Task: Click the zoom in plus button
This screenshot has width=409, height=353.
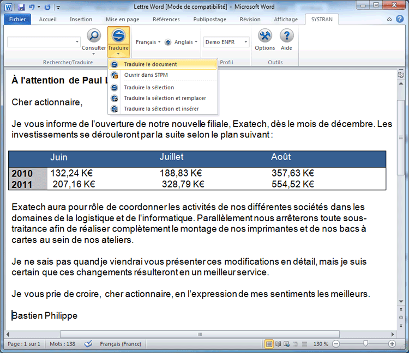Action: [392, 344]
